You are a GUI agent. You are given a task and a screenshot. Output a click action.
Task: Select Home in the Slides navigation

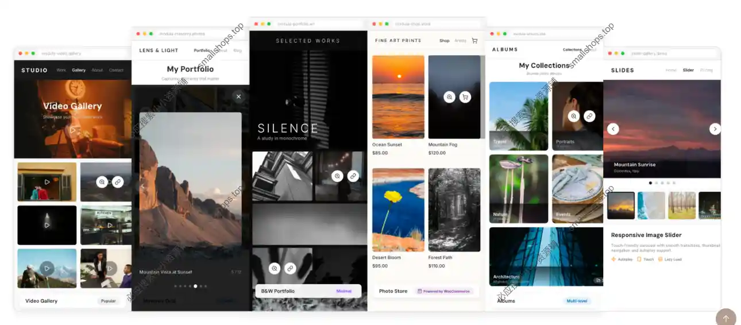(671, 70)
